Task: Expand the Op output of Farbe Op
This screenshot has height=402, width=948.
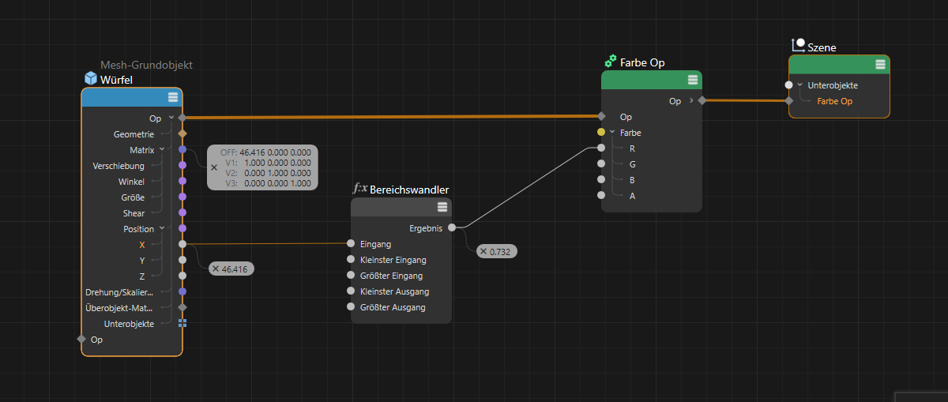Action: coord(691,101)
